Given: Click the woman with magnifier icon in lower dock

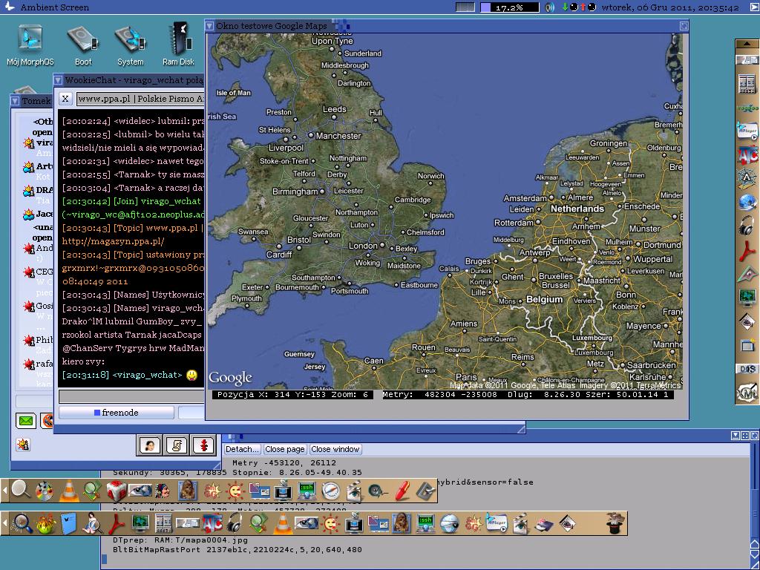Looking at the screenshot, I should point(92,524).
